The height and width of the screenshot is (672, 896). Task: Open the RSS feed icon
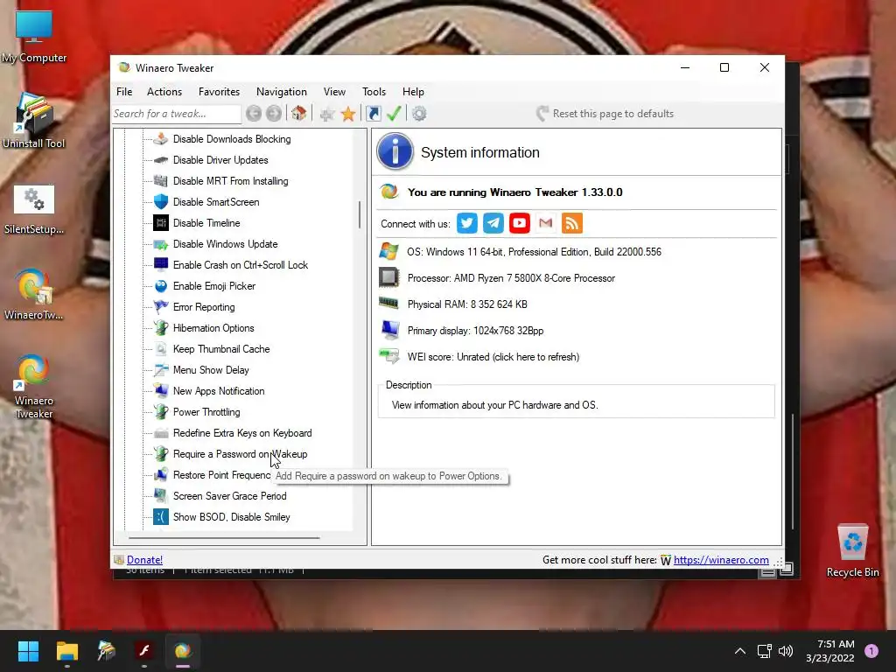572,223
